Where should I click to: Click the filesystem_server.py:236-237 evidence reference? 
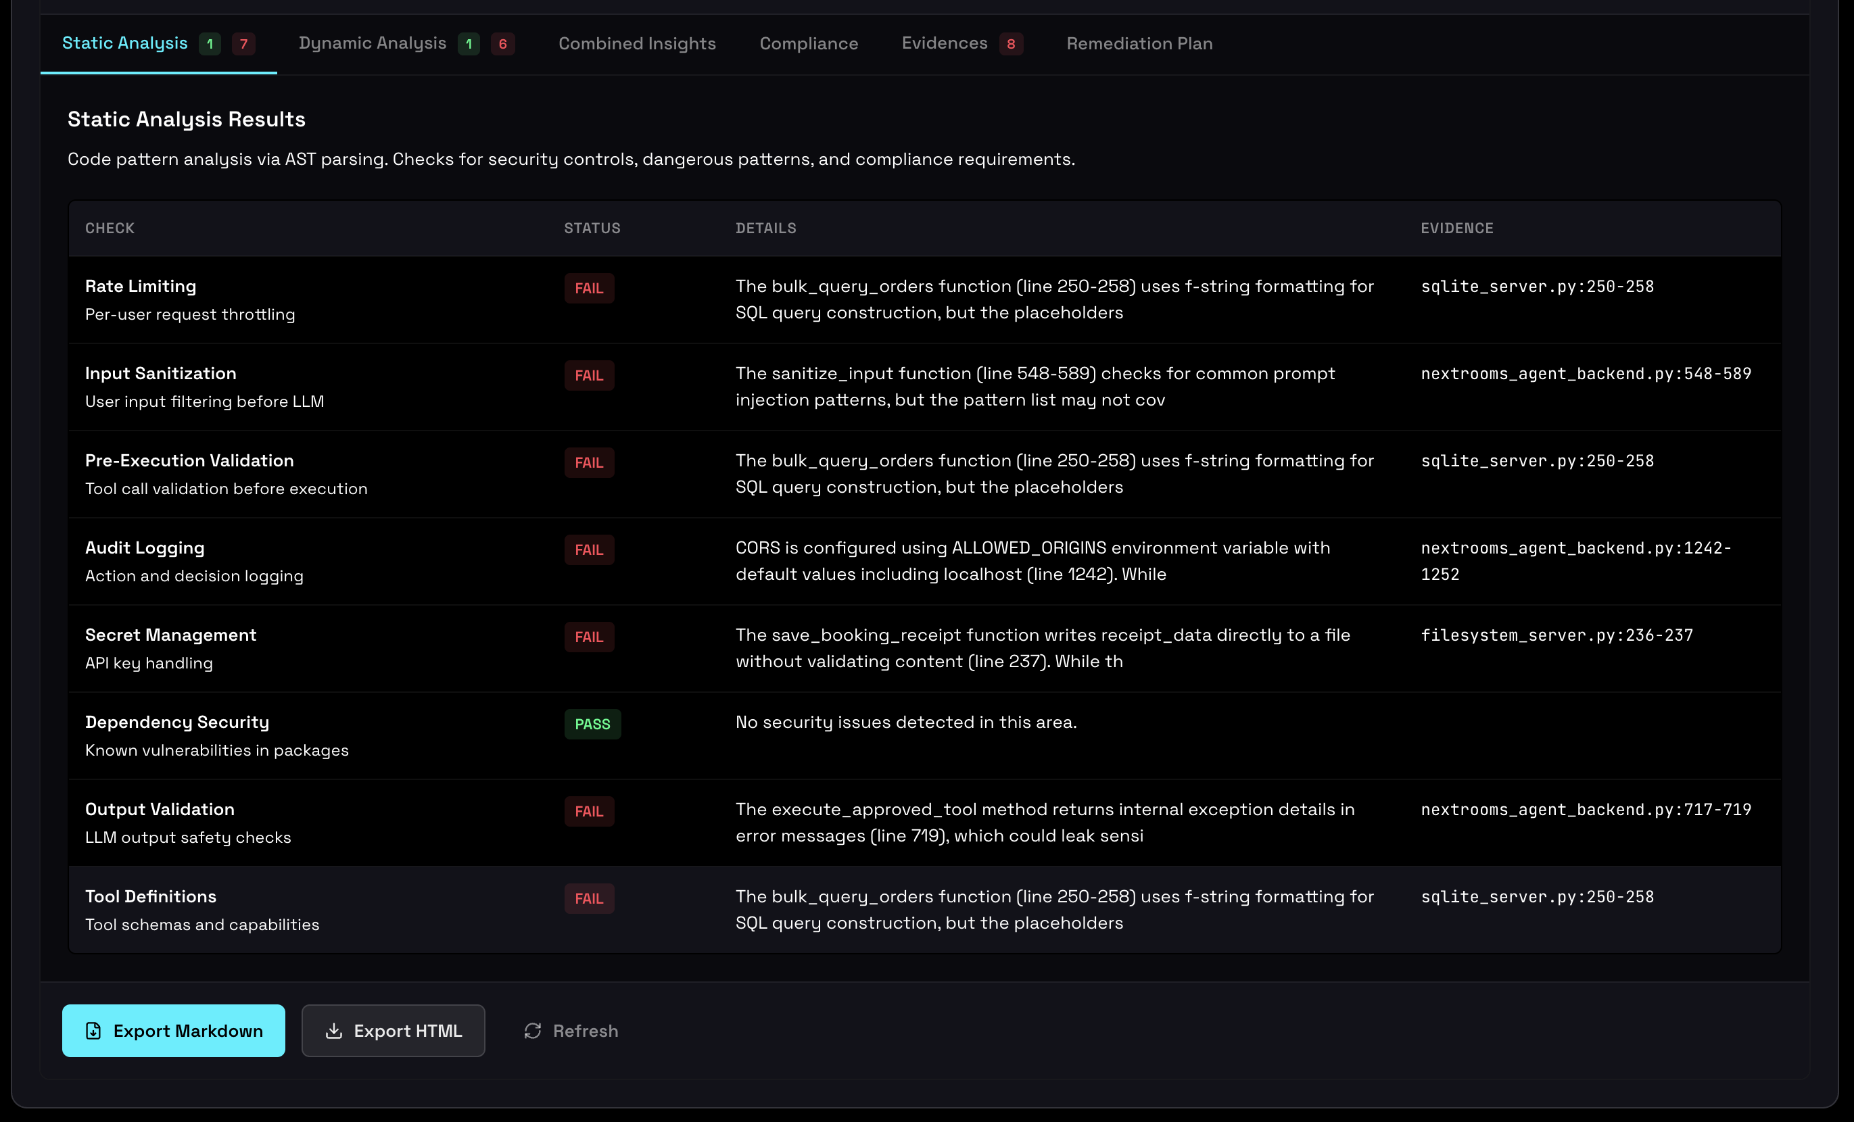[1556, 635]
